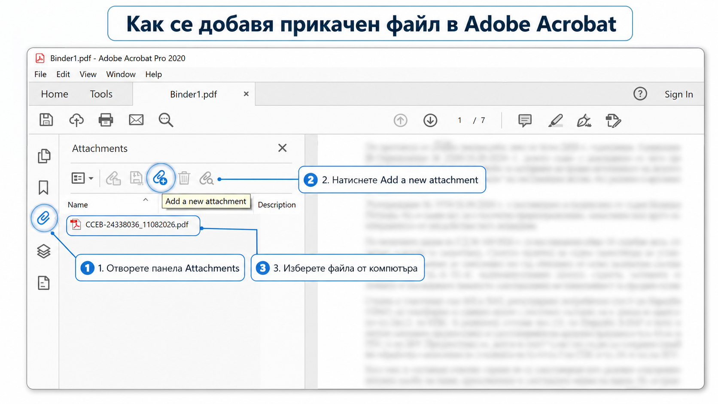Click the Description column header
718x404 pixels.
click(277, 205)
